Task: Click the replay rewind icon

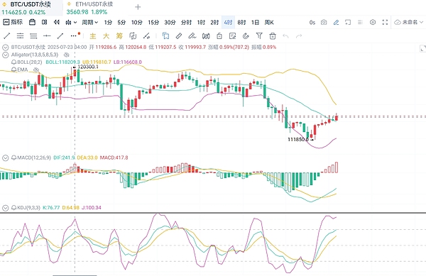Action: pos(57,22)
